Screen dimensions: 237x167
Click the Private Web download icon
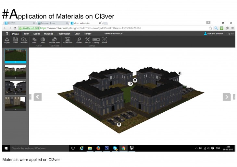point(54,40)
